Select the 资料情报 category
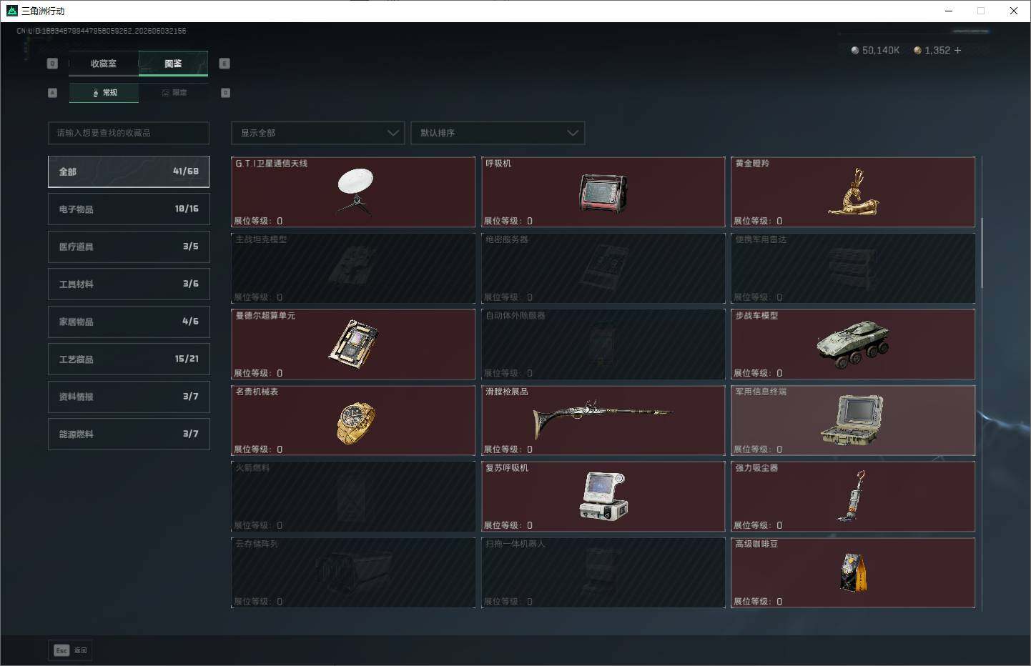The image size is (1031, 666). point(129,397)
